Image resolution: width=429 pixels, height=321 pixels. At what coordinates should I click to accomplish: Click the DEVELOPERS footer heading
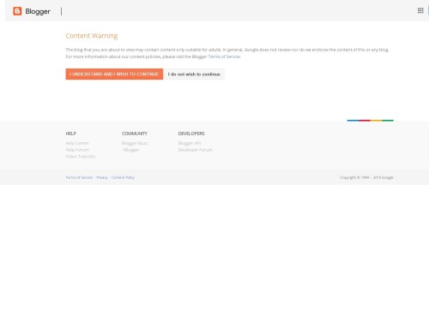click(191, 134)
